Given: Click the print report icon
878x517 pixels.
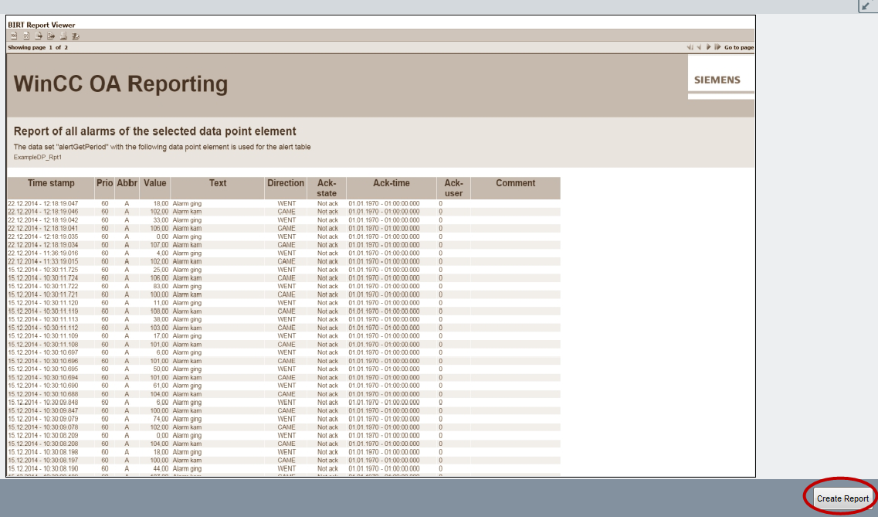Looking at the screenshot, I should point(63,36).
